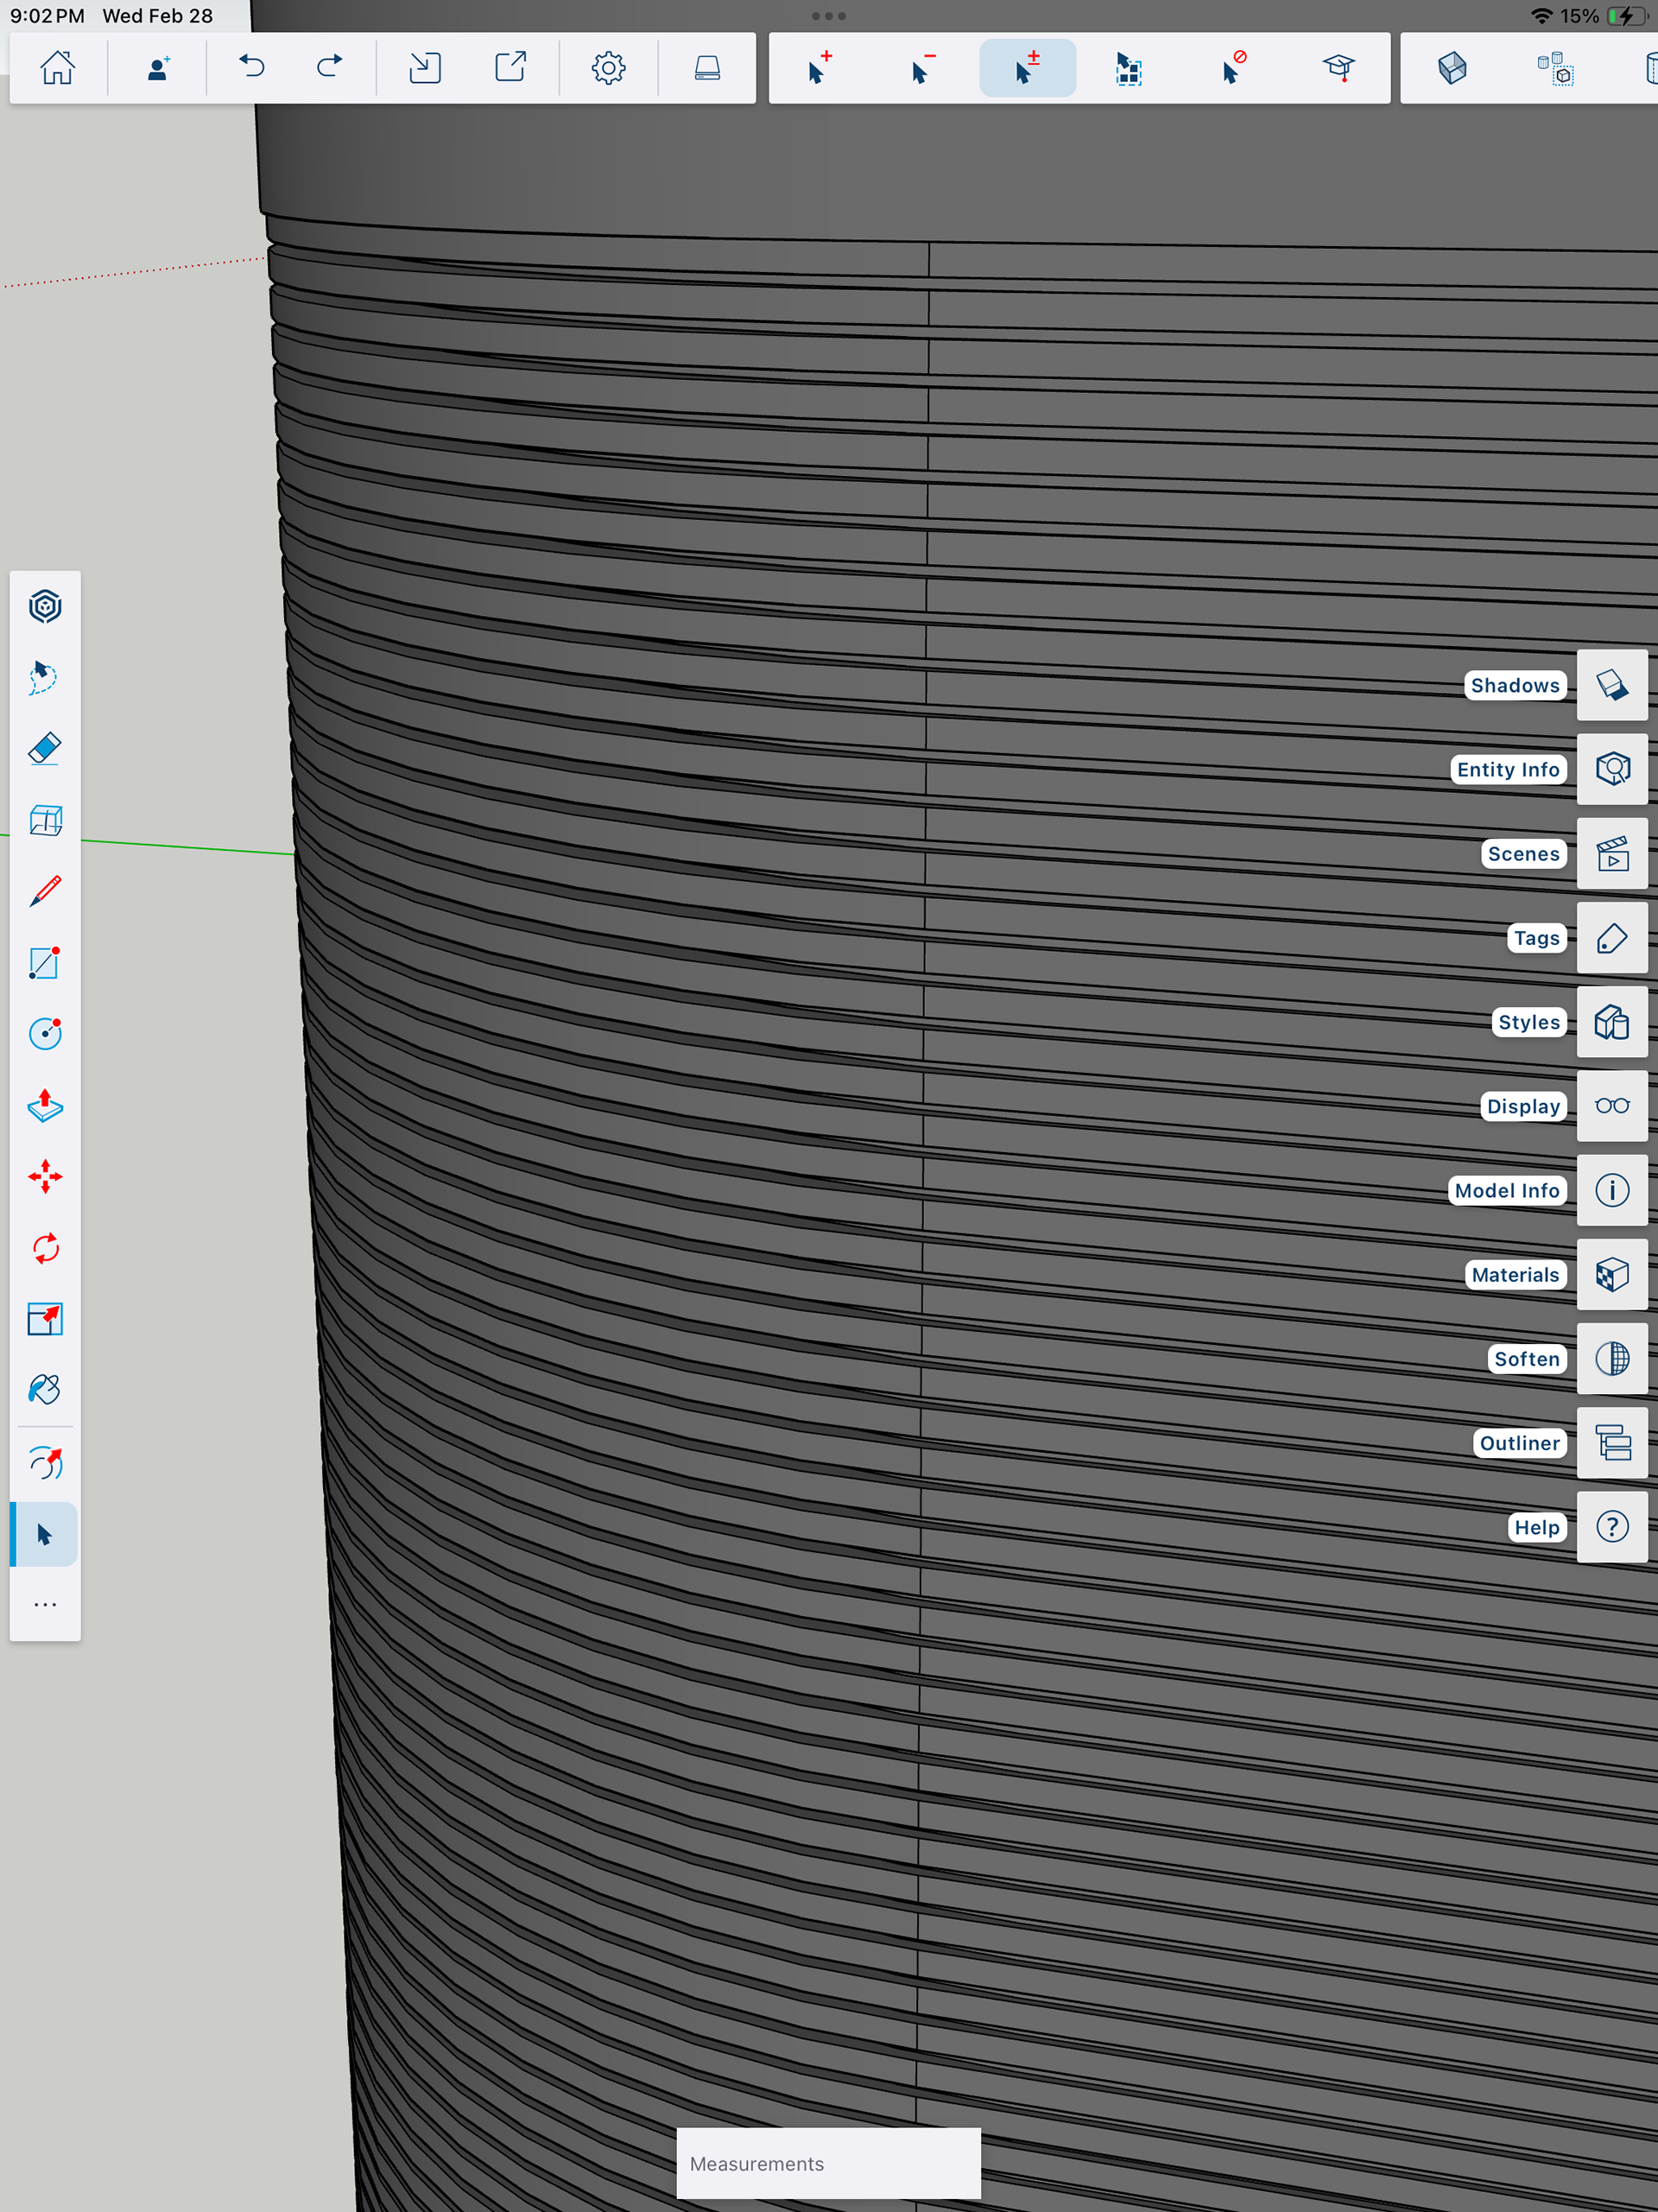
Task: Expand more tools with ellipsis
Action: [x=45, y=1605]
